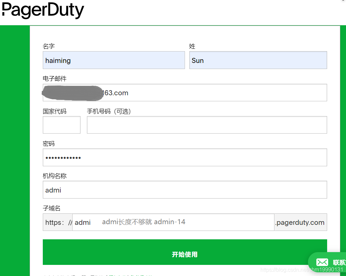Submit the form with 开始使用 button

pyautogui.click(x=185, y=252)
